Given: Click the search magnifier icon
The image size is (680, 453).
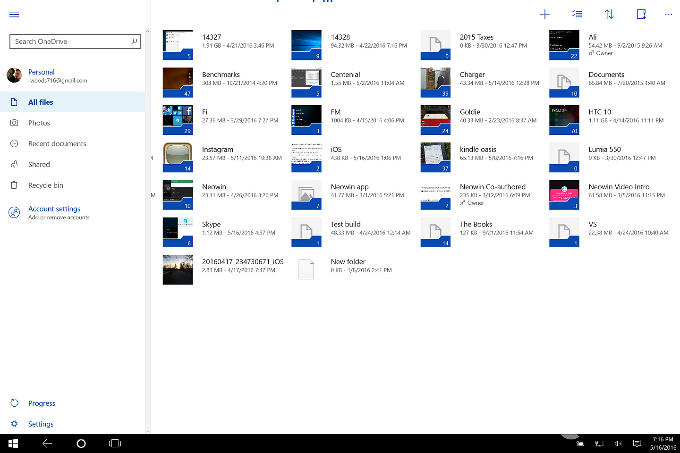Looking at the screenshot, I should point(134,42).
